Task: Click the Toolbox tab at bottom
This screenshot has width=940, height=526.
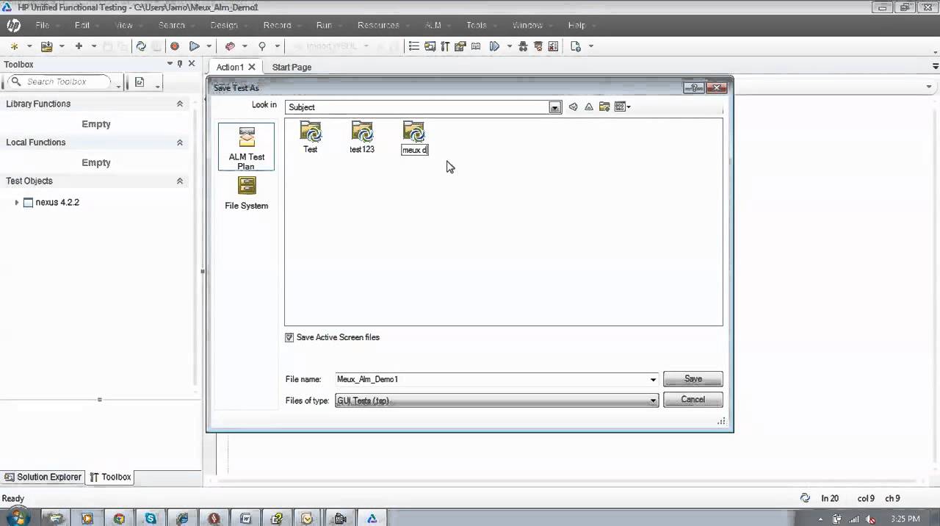Action: pyautogui.click(x=110, y=477)
